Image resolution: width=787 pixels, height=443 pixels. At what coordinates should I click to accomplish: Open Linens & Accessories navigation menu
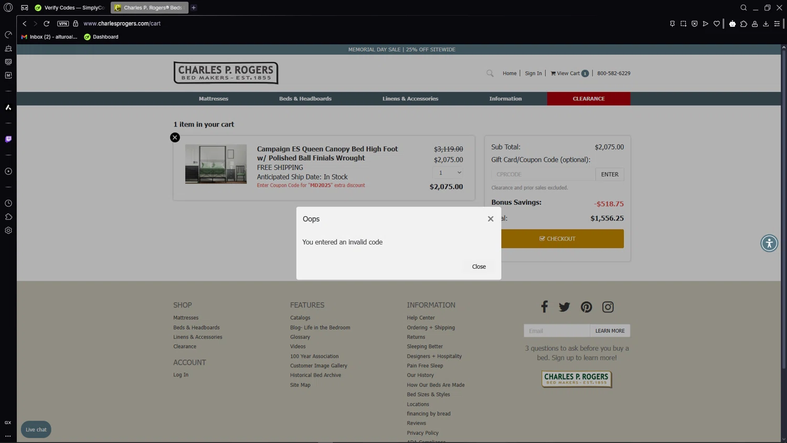click(410, 99)
